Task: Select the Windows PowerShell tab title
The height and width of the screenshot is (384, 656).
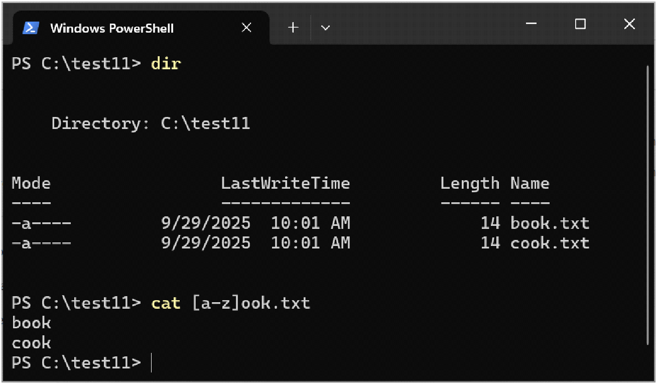Action: [x=112, y=28]
